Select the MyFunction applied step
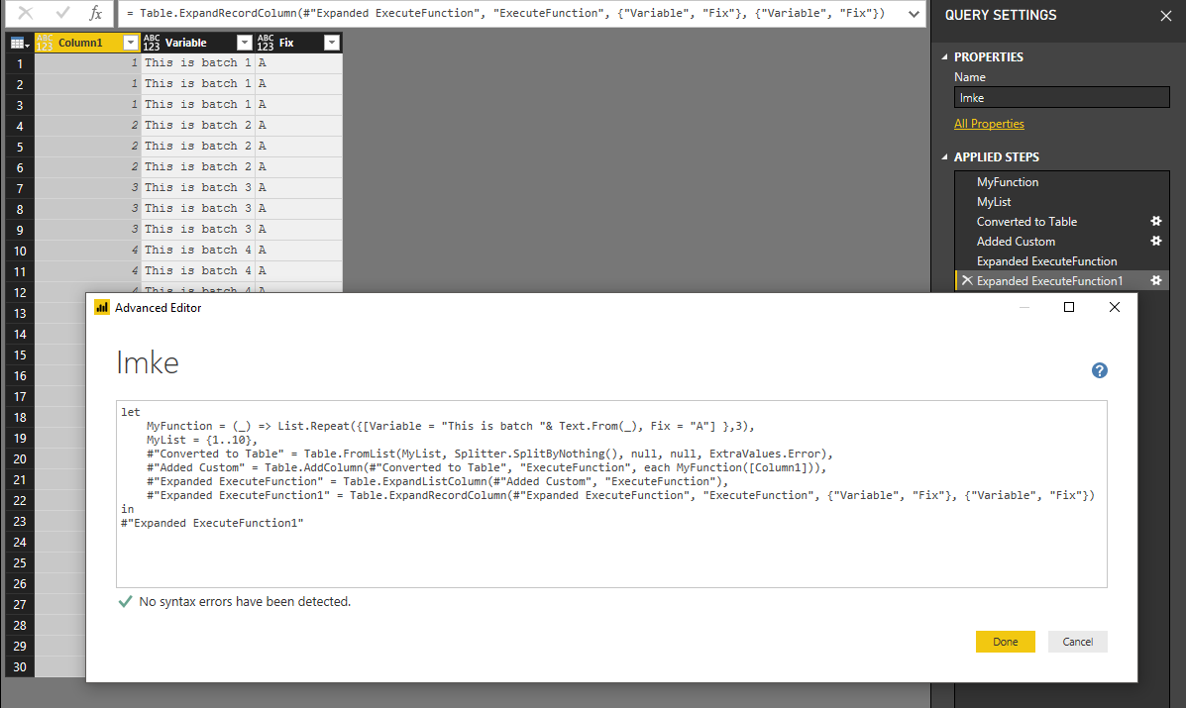This screenshot has width=1186, height=708. pyautogui.click(x=1007, y=182)
